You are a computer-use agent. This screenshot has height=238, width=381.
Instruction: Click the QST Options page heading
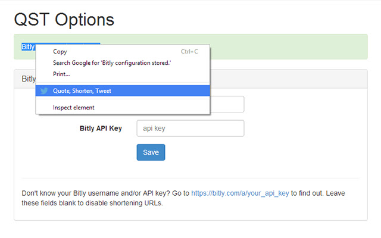(64, 19)
